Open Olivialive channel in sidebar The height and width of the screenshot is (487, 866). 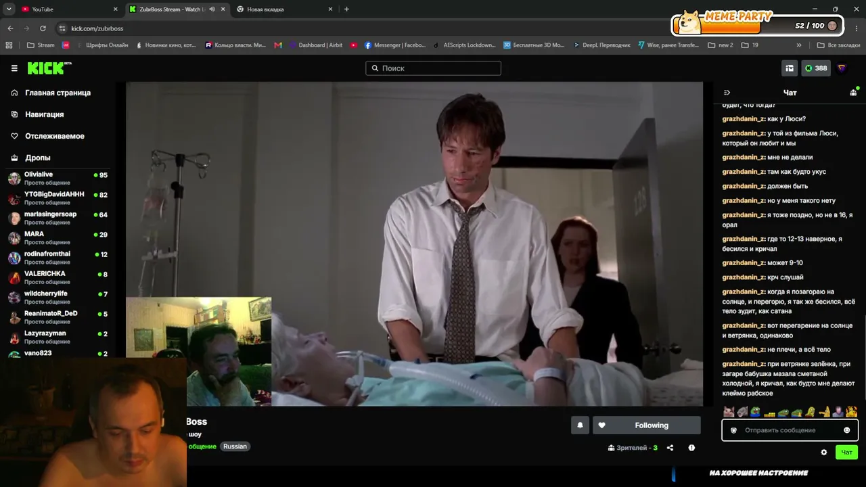tap(58, 179)
